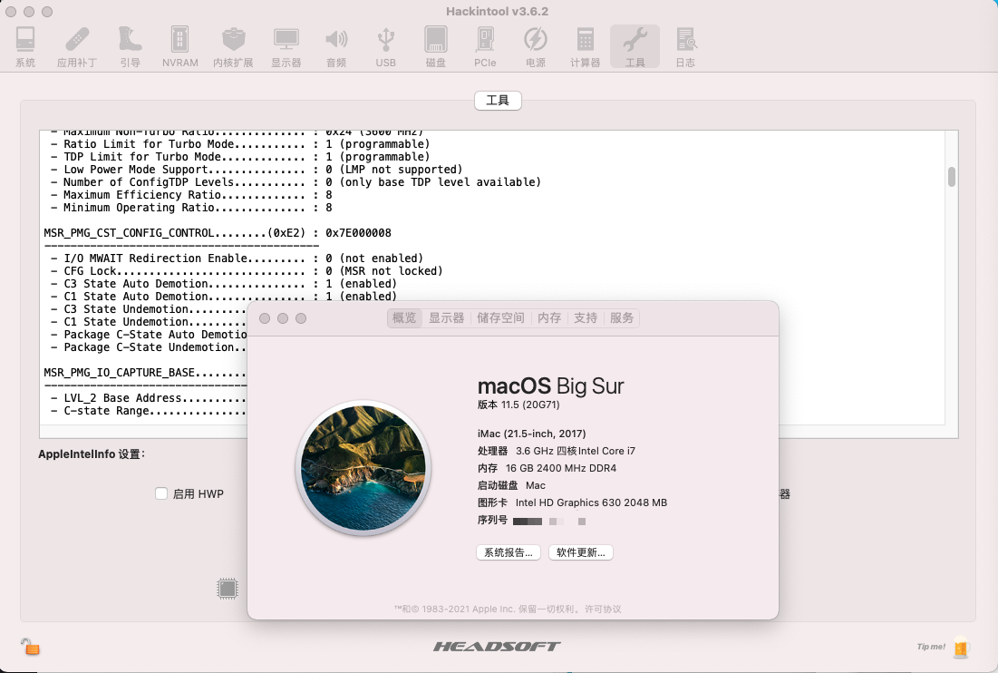This screenshot has height=673, width=998.
Task: Close the About This Mac window
Action: [265, 318]
